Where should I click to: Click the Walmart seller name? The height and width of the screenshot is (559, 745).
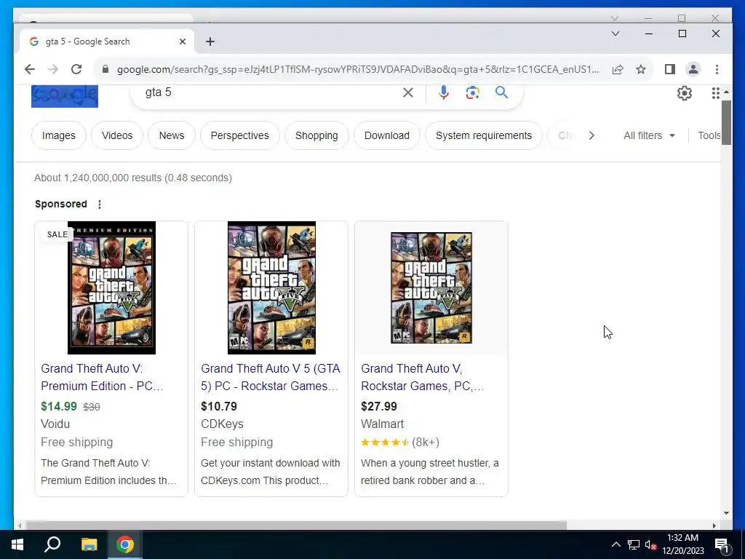click(x=382, y=424)
